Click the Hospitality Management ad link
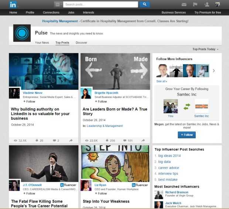 click(60, 21)
